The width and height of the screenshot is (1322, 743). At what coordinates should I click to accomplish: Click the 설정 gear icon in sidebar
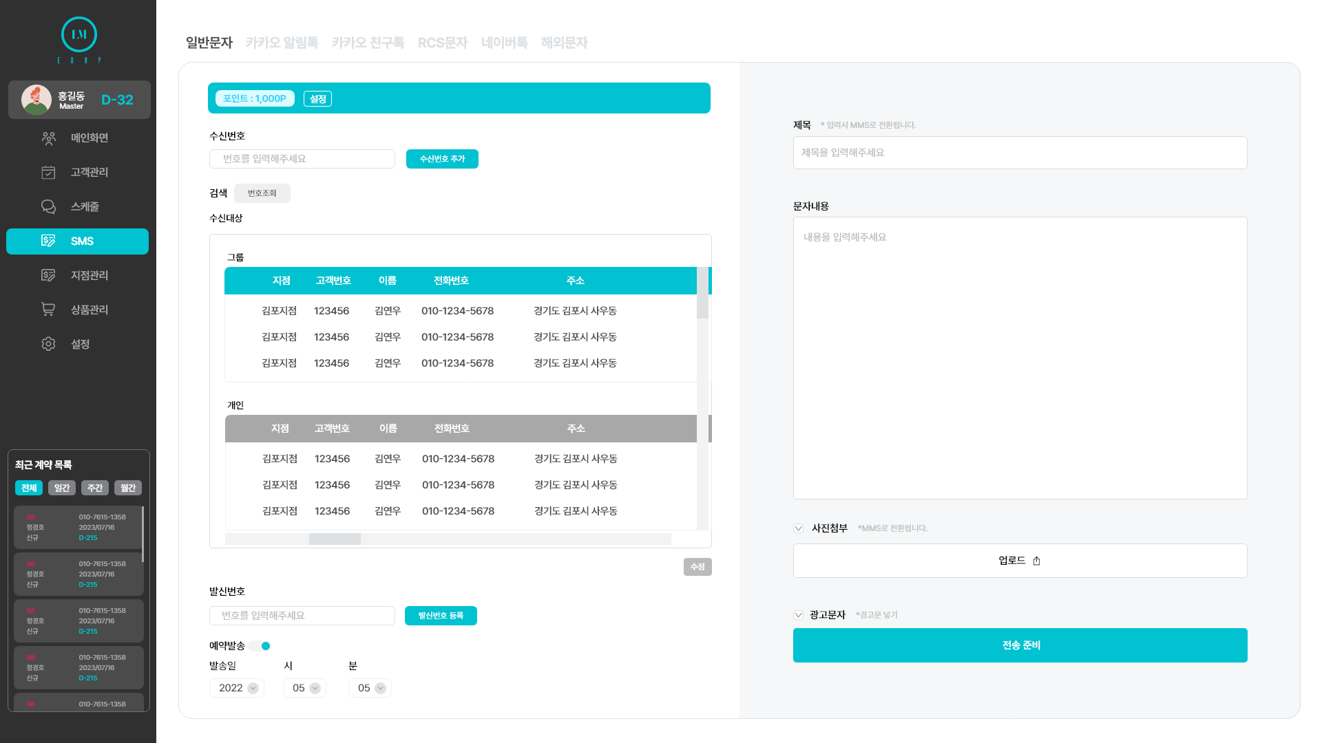(48, 344)
